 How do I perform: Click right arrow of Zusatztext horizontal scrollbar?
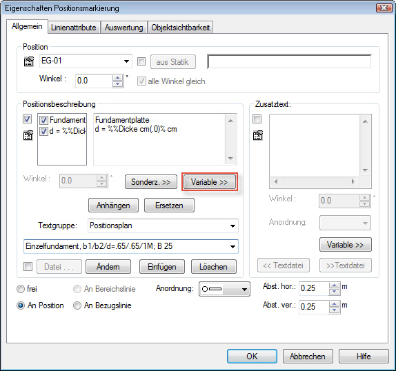(353, 181)
